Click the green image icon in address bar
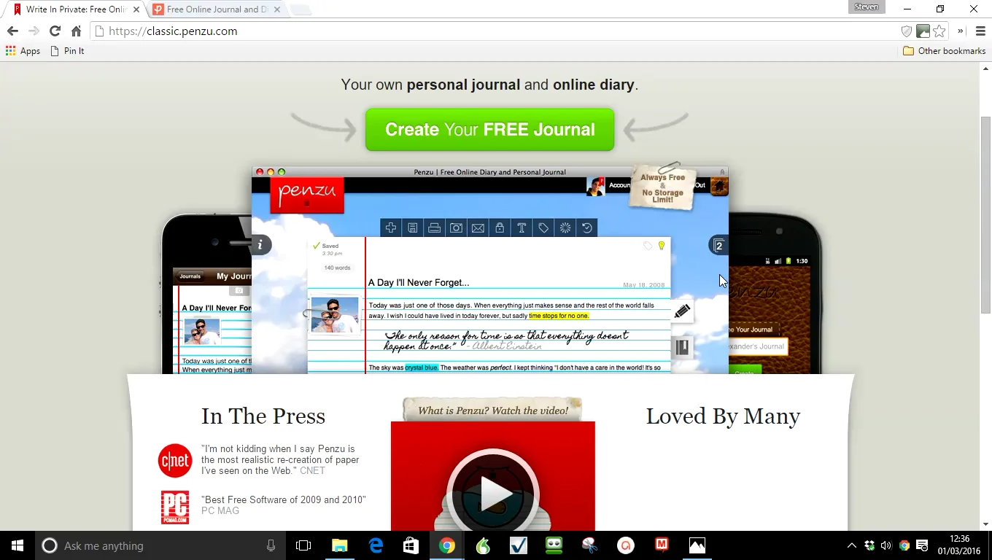The height and width of the screenshot is (560, 992). tap(923, 31)
